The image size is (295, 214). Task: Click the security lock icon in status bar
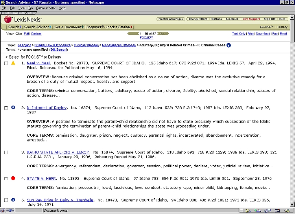(3, 210)
